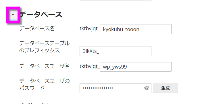Click tktbvjqt_ prefix beside database user field
This screenshot has width=204, height=104.
point(90,67)
